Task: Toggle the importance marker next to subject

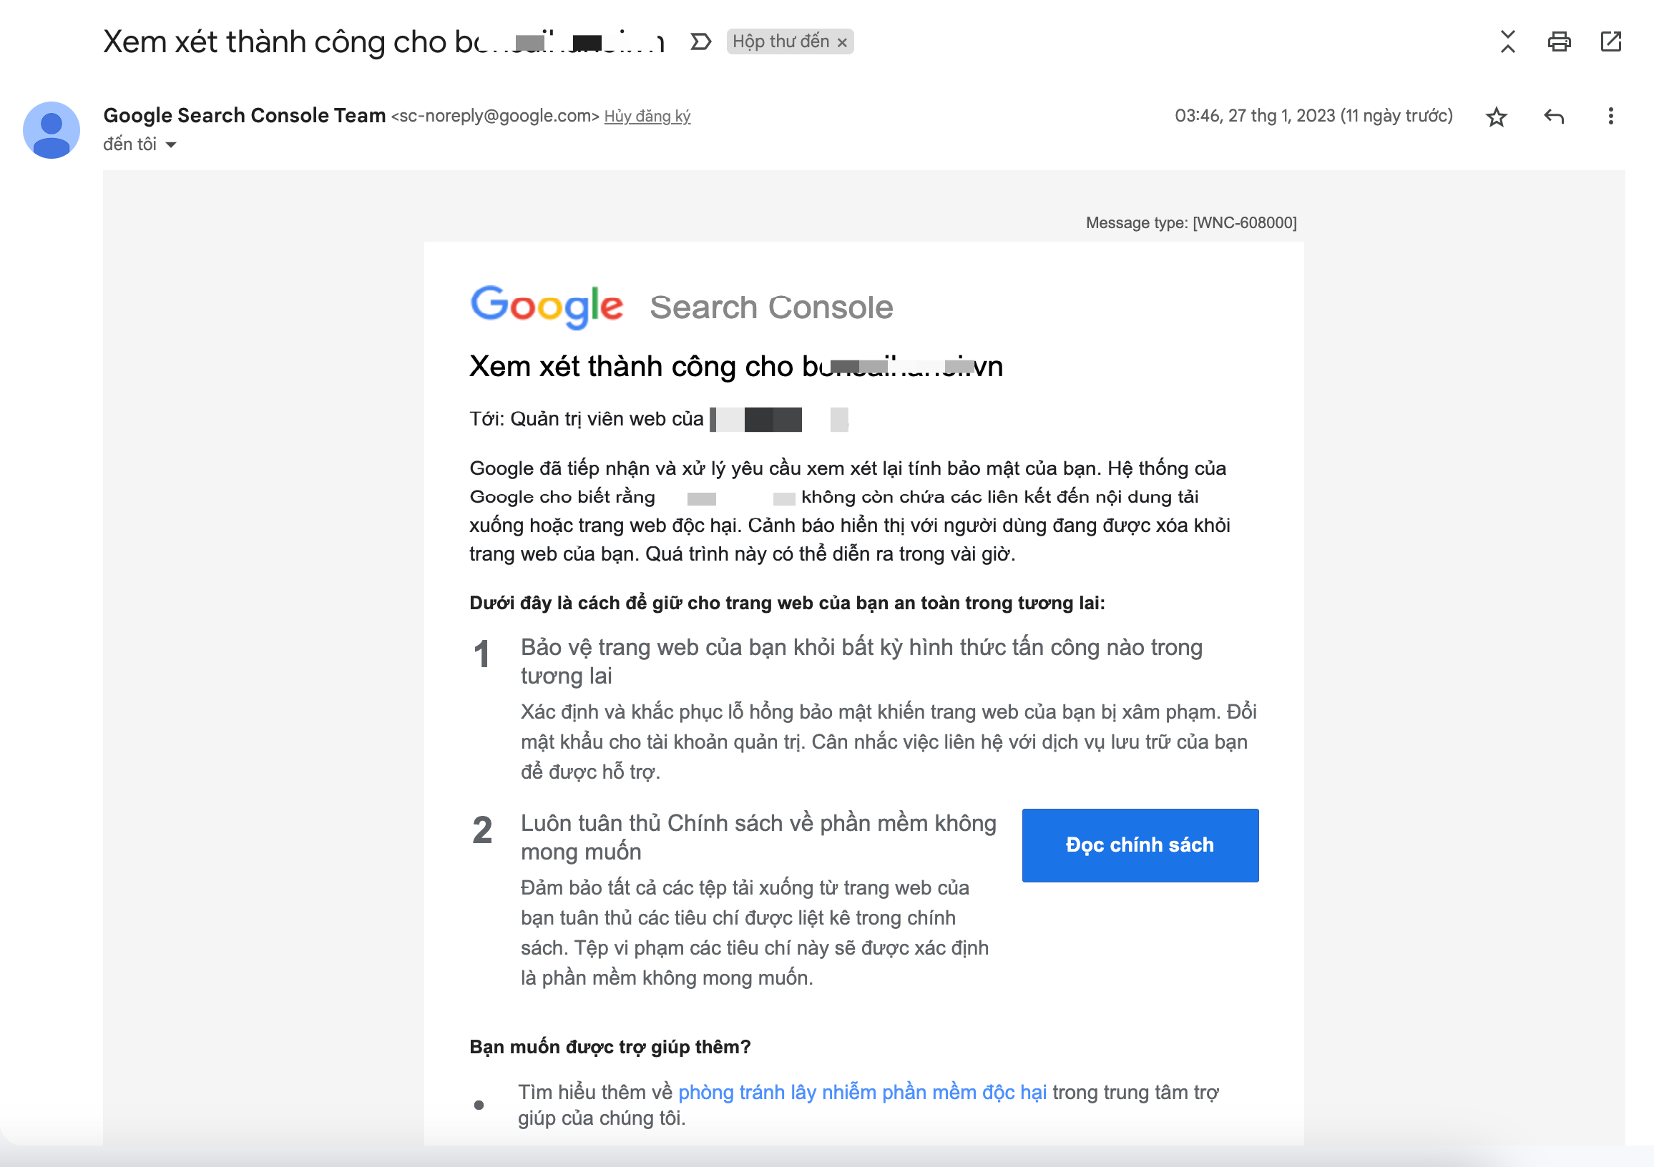Action: click(700, 41)
